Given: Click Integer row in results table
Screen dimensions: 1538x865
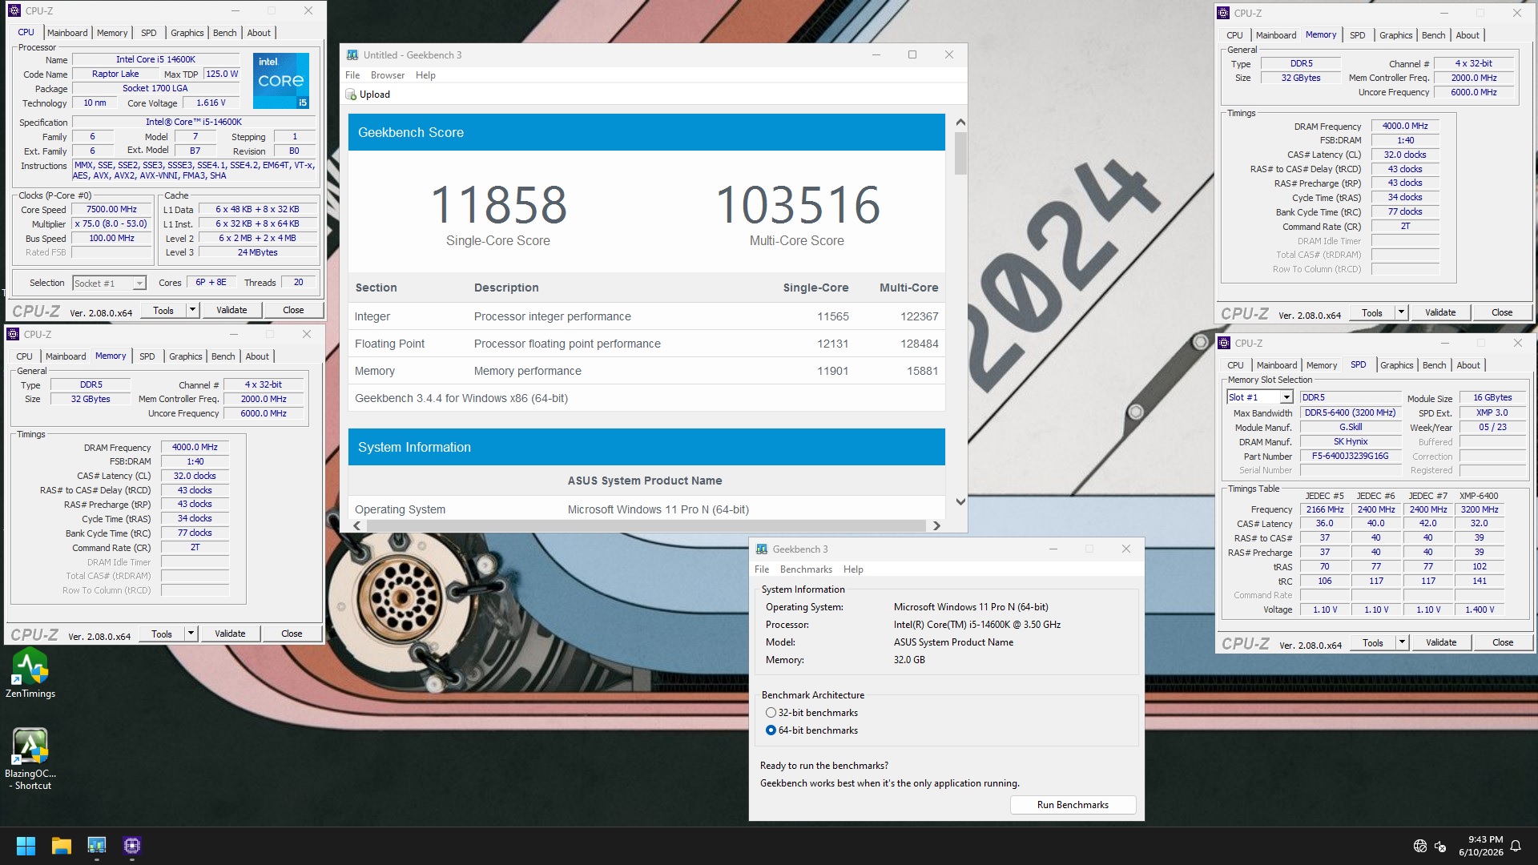Looking at the screenshot, I should click(646, 316).
